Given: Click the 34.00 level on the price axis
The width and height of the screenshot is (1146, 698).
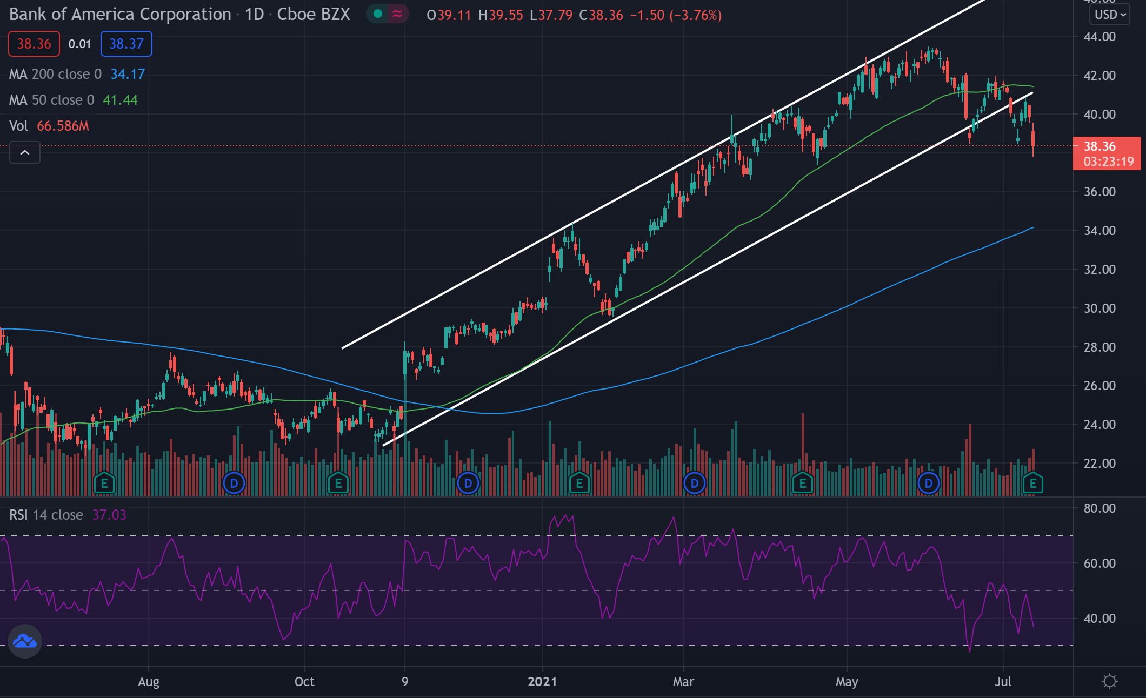Looking at the screenshot, I should (1100, 231).
